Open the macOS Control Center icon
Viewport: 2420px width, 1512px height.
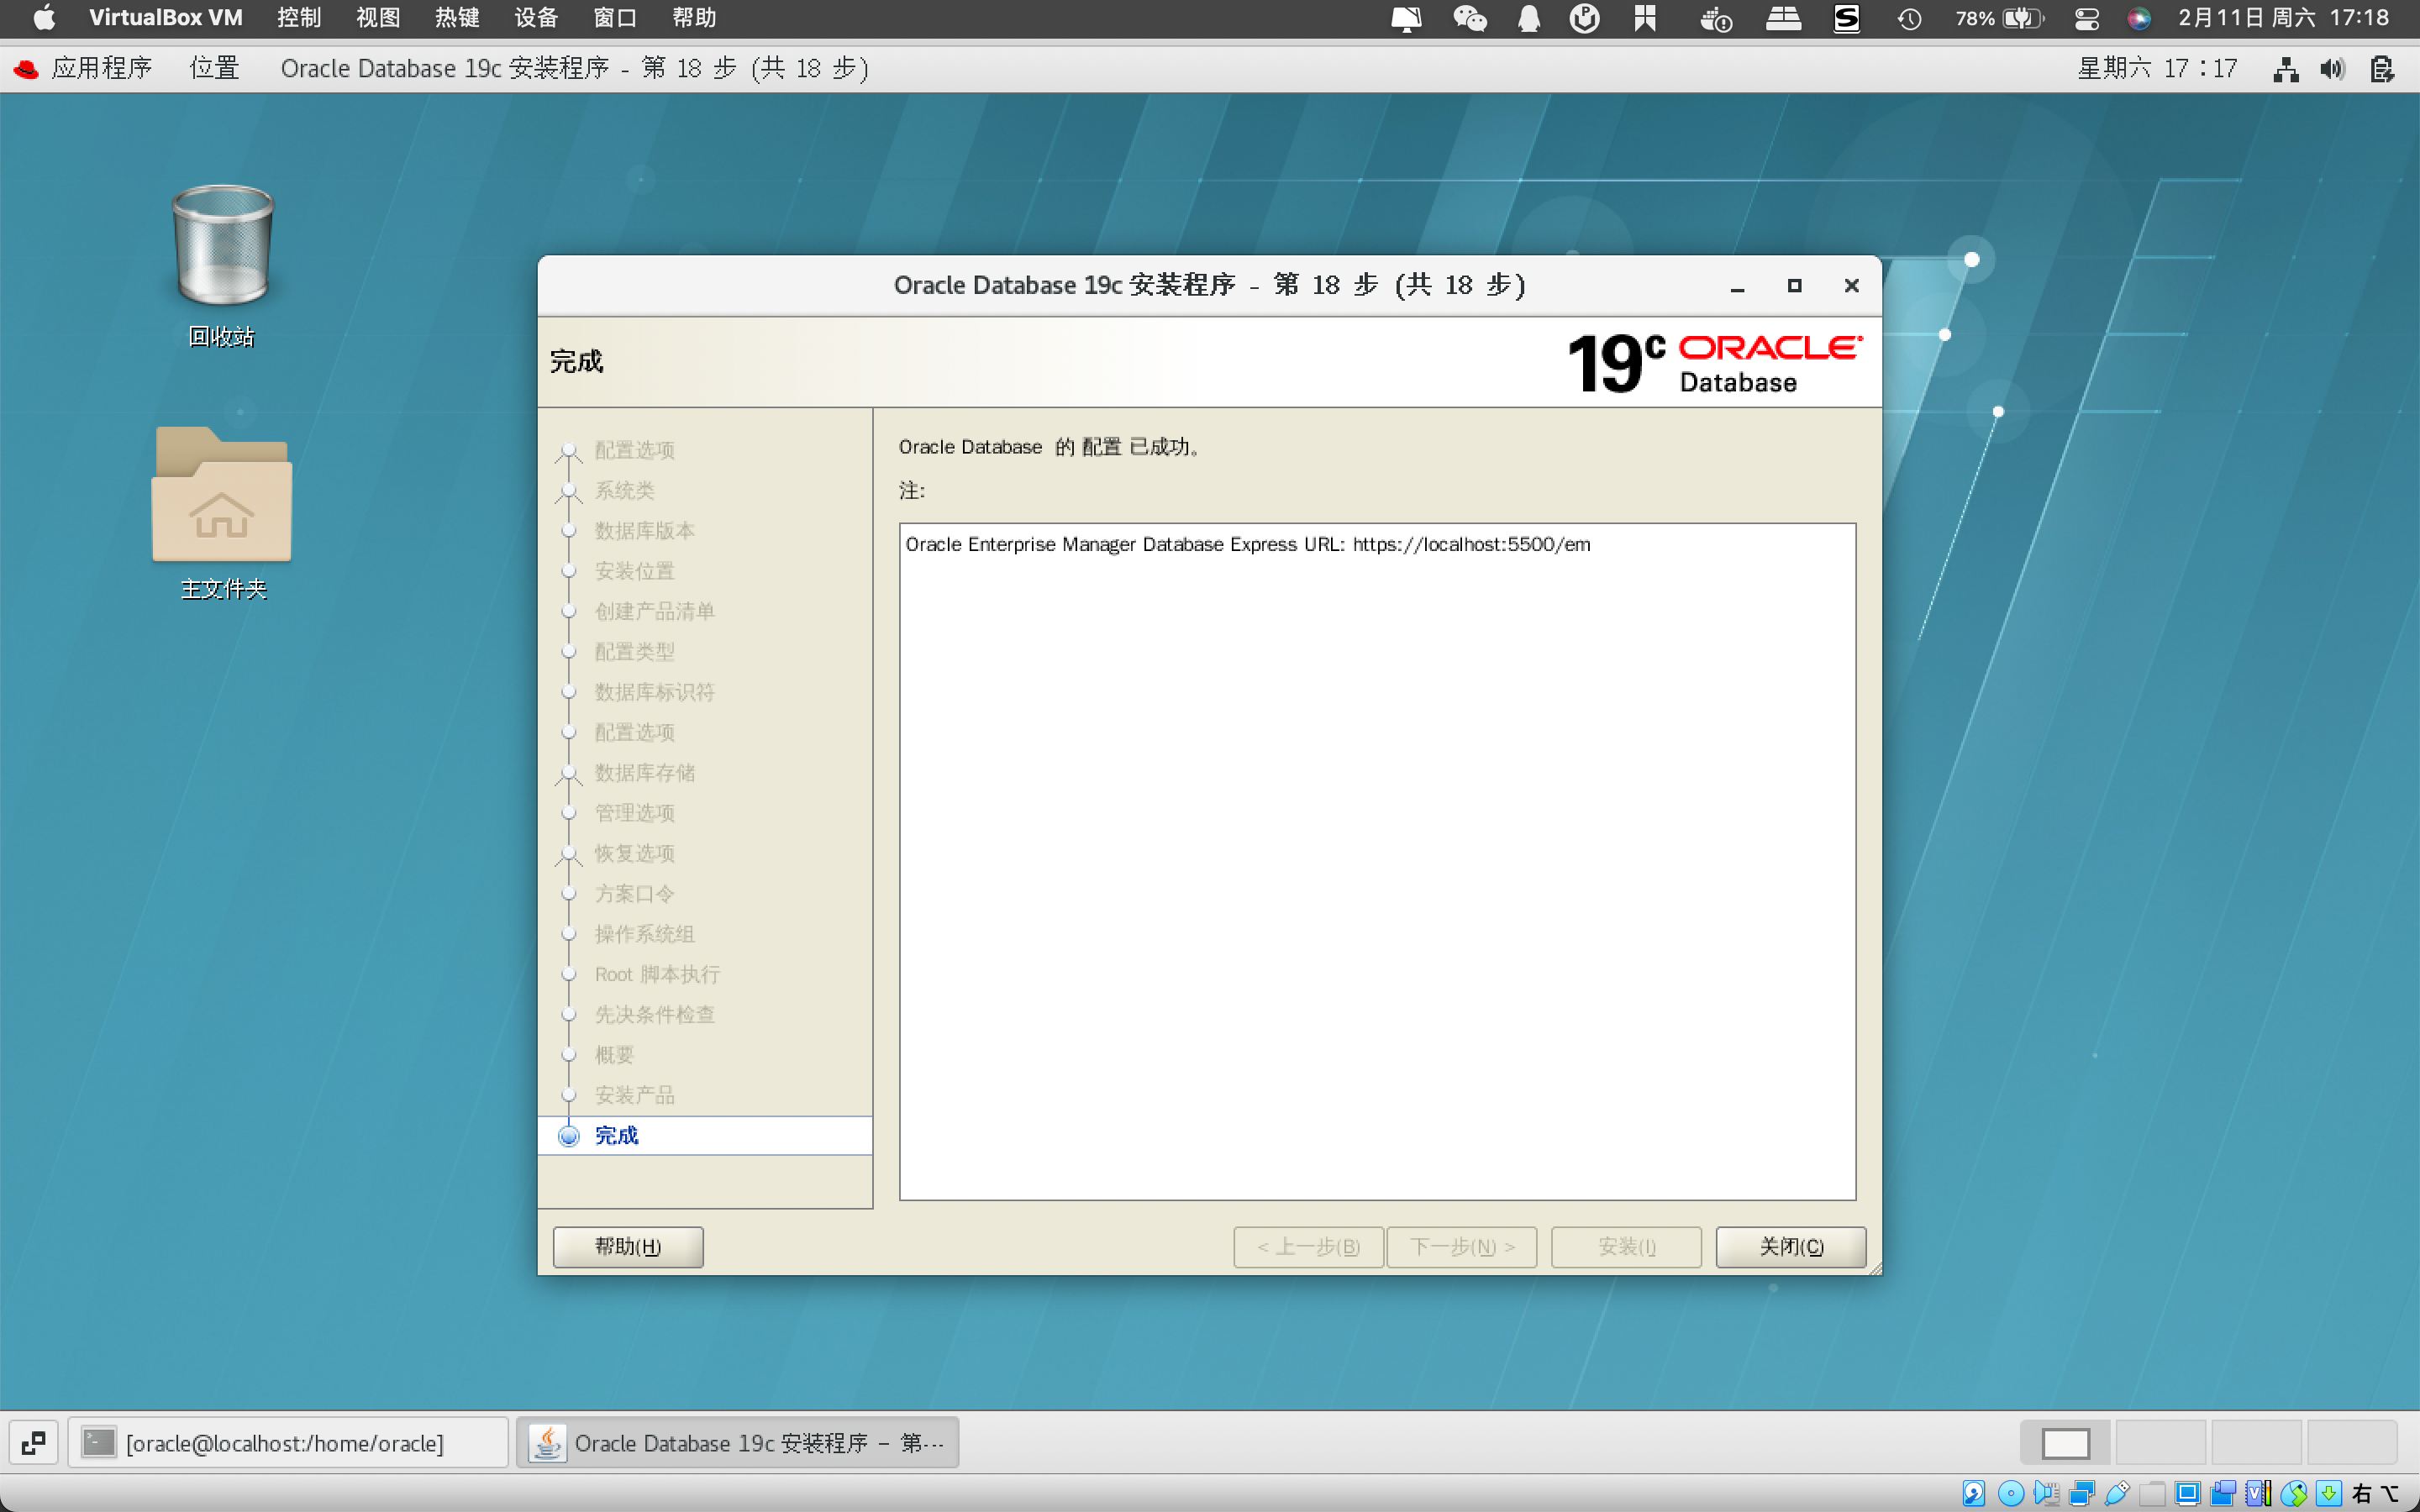pyautogui.click(x=2086, y=18)
